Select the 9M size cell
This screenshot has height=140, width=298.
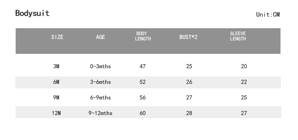[x=56, y=98]
